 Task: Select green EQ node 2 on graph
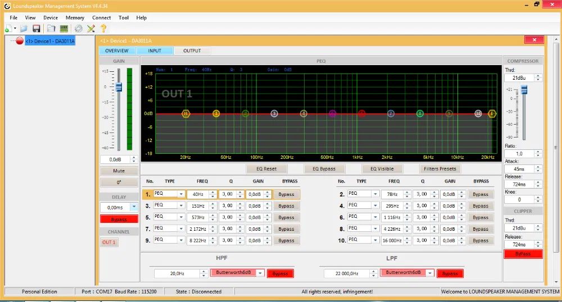(x=245, y=113)
